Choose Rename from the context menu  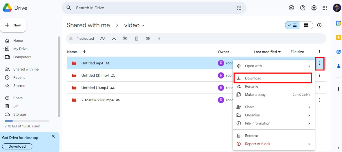[251, 86]
